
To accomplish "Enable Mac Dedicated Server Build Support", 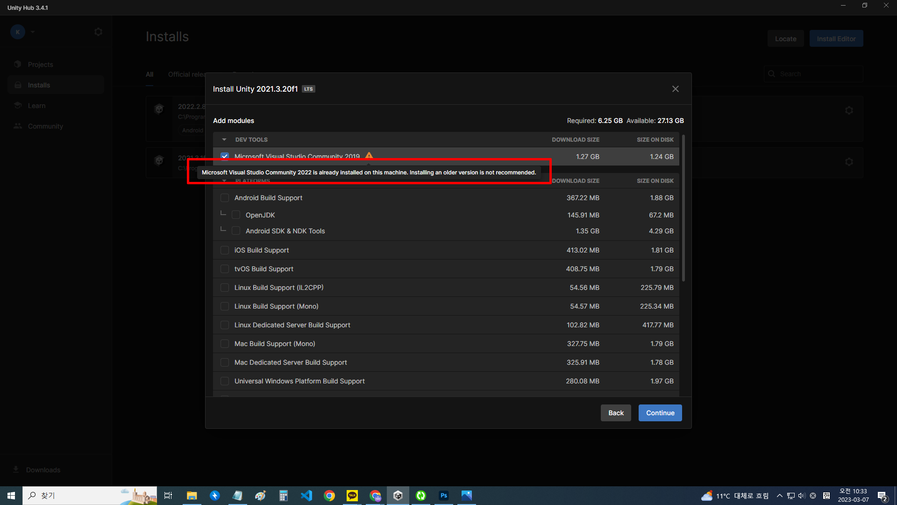I will 225,362.
